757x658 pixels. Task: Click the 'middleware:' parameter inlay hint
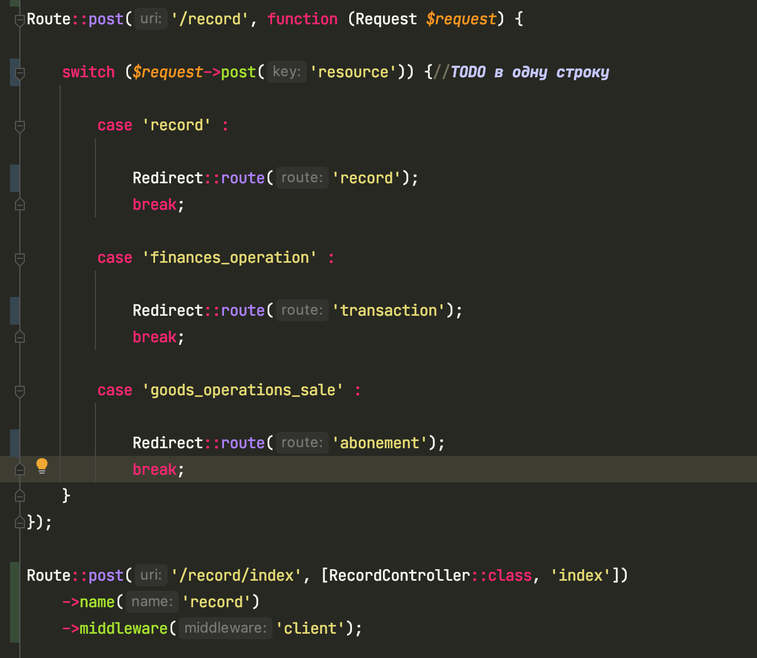point(225,629)
